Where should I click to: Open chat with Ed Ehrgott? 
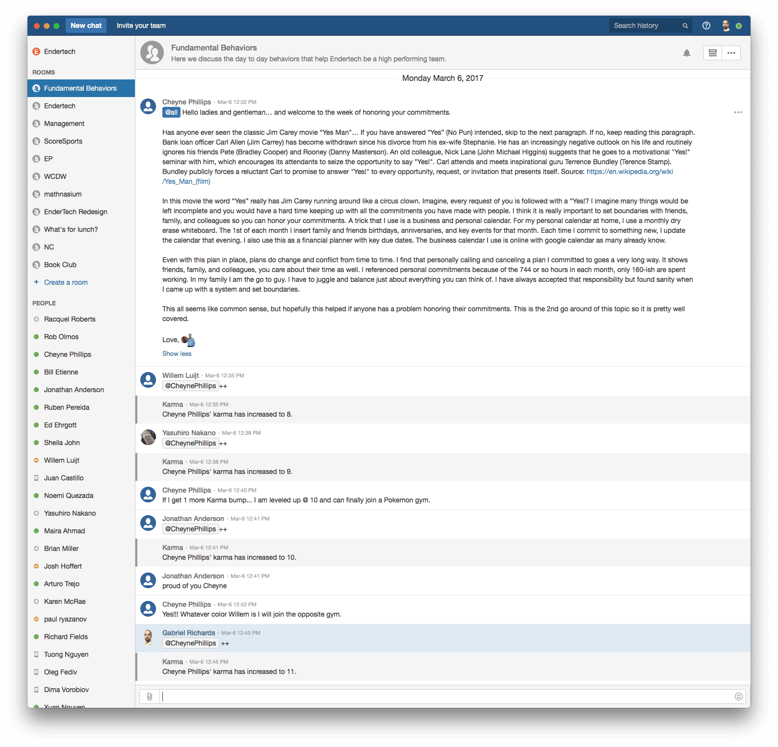click(x=81, y=425)
